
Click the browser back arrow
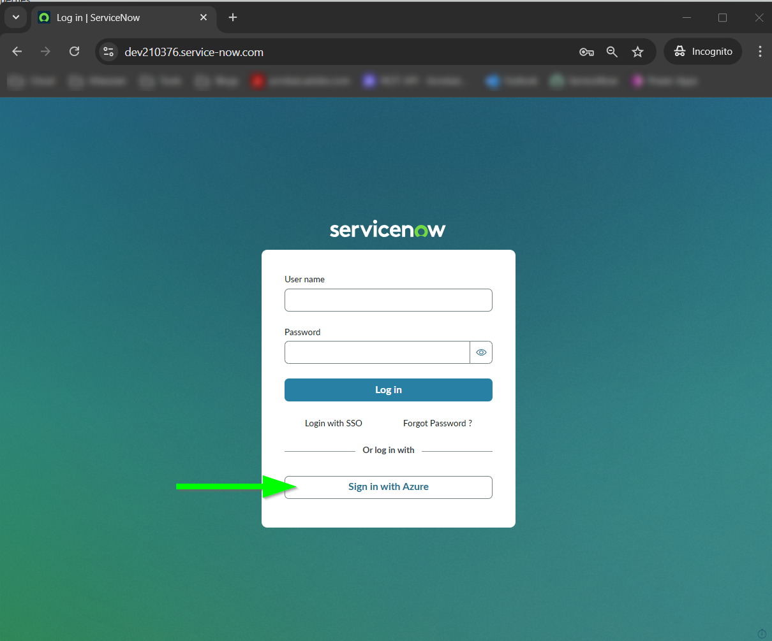coord(17,52)
